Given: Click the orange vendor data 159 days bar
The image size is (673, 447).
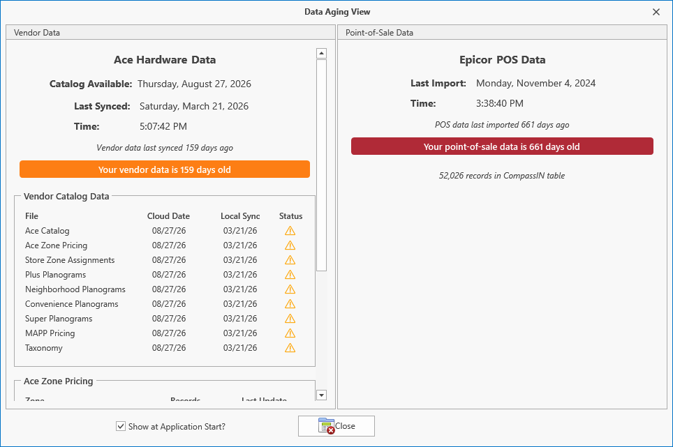Looking at the screenshot, I should [165, 169].
